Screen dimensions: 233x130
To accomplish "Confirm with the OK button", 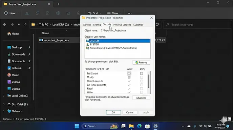I will tap(113, 112).
